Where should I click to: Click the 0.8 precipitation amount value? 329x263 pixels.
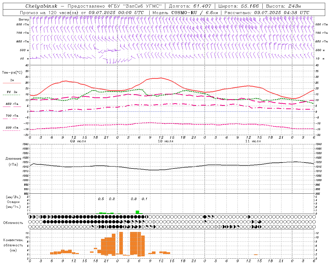coord(134,199)
